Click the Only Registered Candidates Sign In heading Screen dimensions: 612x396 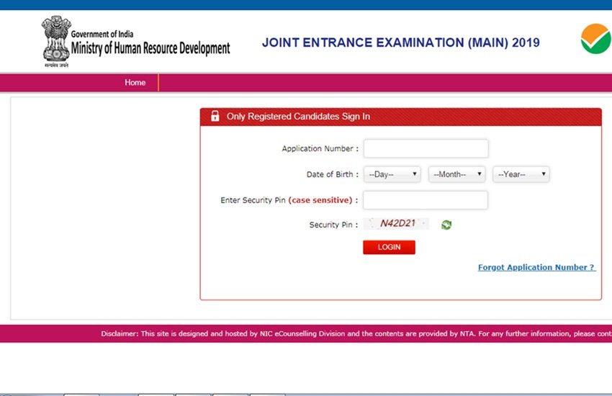coord(298,117)
